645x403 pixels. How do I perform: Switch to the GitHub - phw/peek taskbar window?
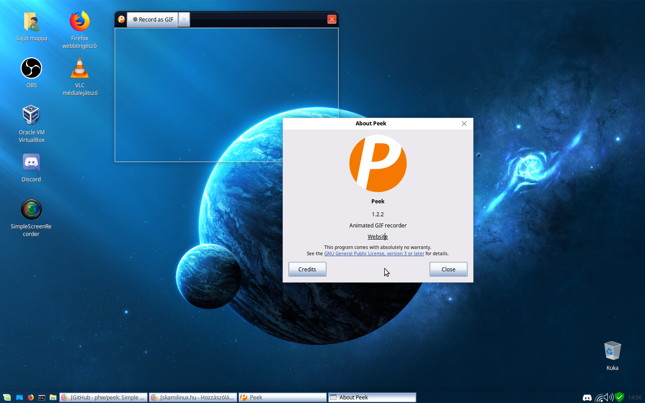click(103, 397)
